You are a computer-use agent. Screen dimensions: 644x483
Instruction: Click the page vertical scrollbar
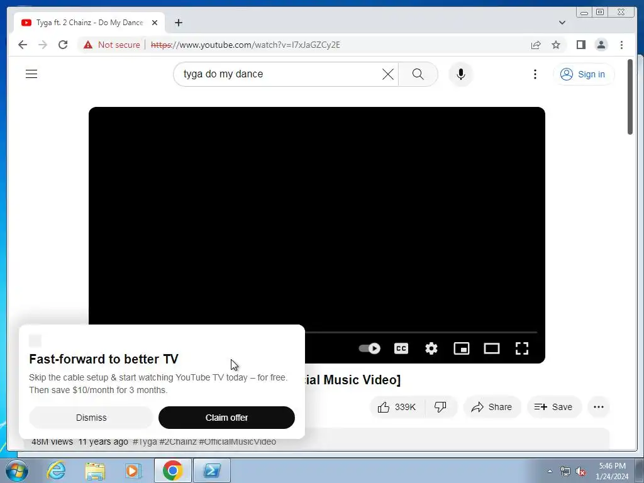[x=630, y=97]
